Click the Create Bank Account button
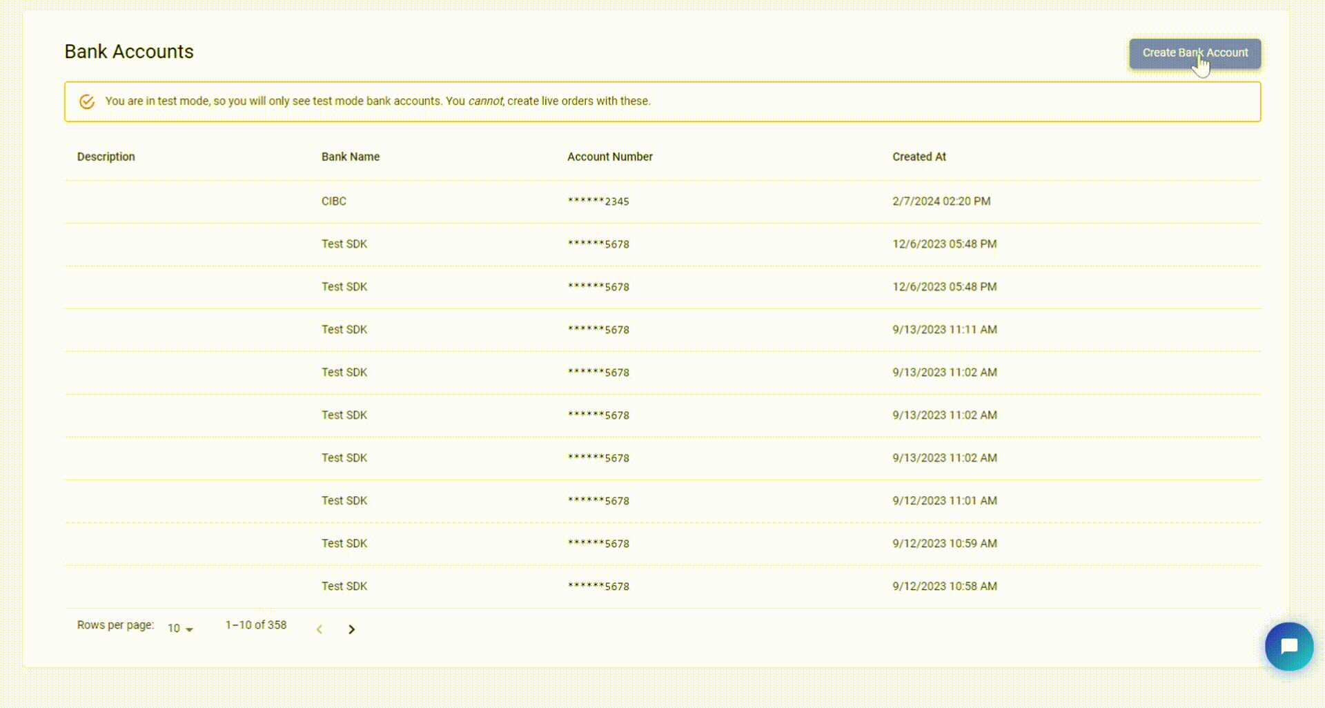 1195,53
